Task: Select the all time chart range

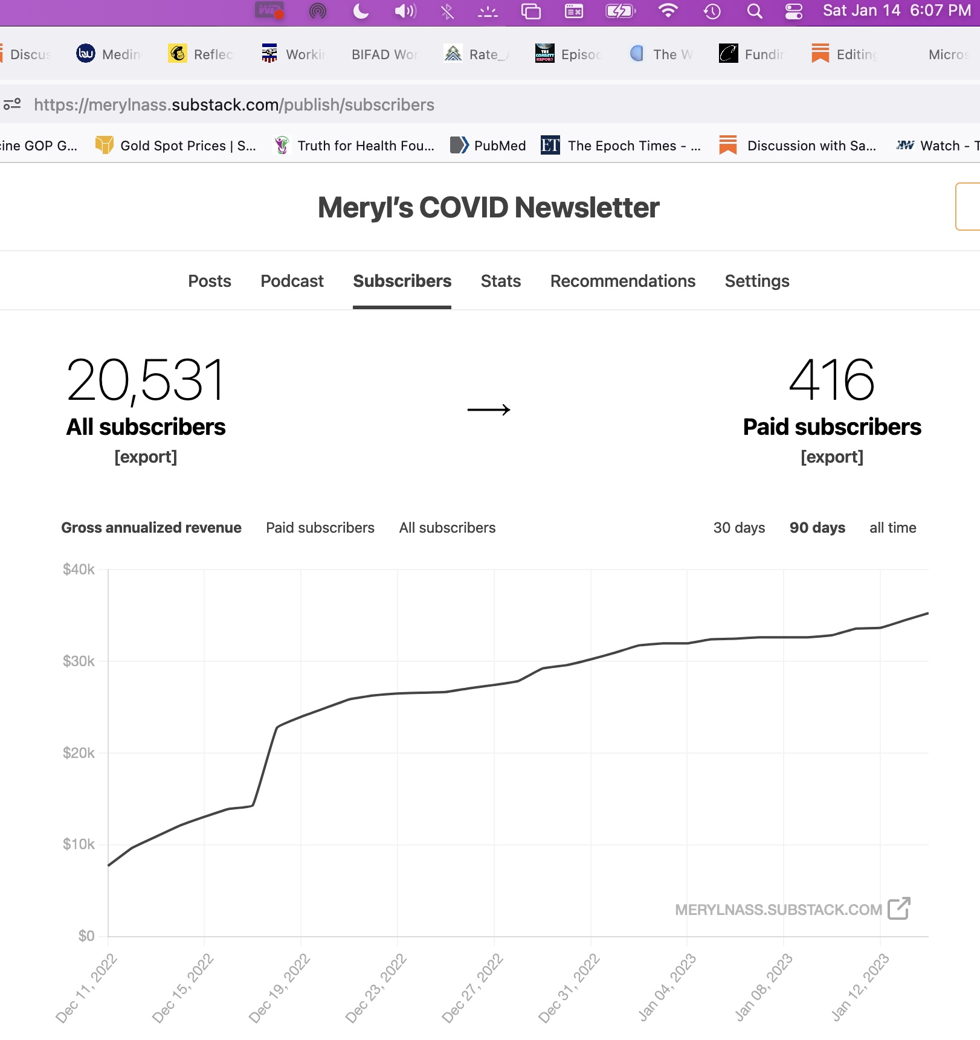Action: [892, 527]
